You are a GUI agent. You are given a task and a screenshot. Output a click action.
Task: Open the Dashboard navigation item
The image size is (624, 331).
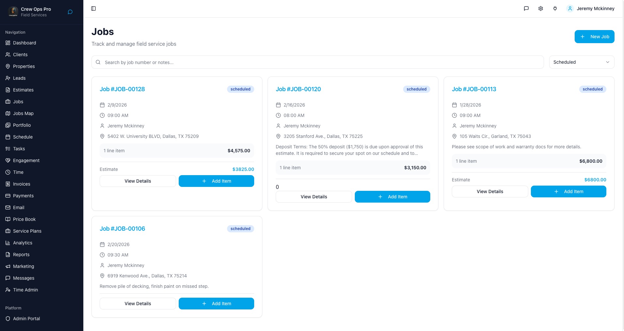tap(25, 43)
